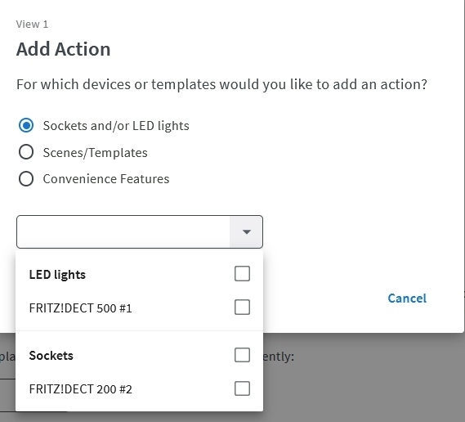Pick the FRITZ!DECT 500 #1 entry label
Viewport: 465px width, 422px height.
coord(80,308)
